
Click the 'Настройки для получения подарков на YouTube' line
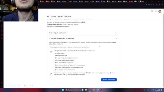[x=69, y=67]
